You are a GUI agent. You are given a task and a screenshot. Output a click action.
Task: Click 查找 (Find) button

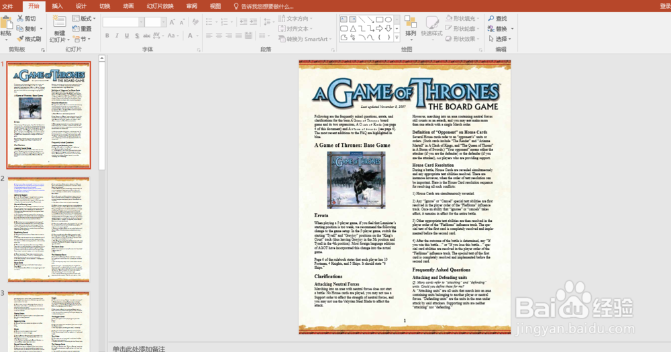click(498, 18)
